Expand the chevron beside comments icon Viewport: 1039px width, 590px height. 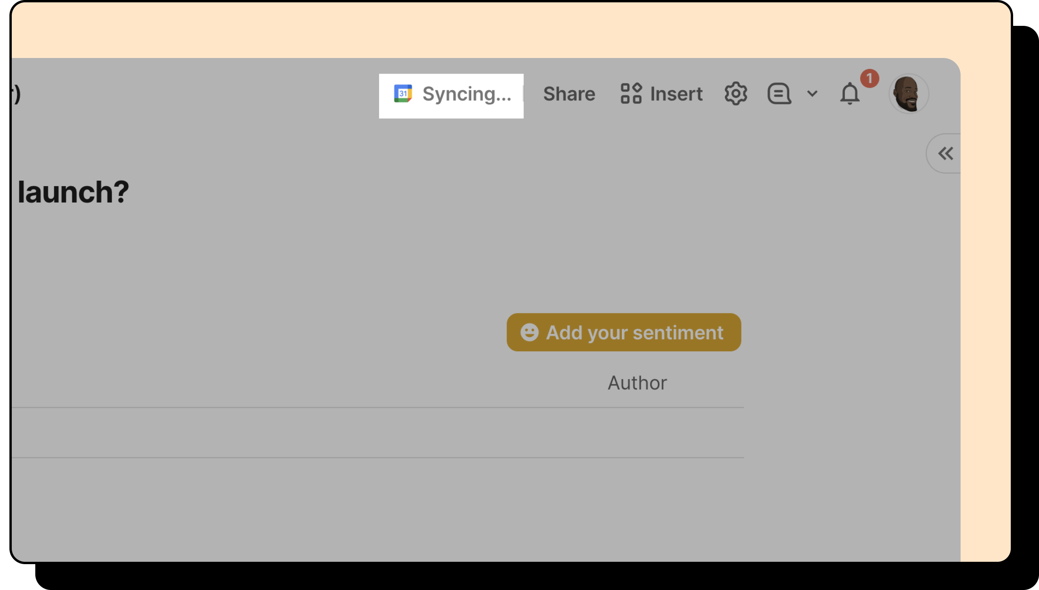coord(812,94)
